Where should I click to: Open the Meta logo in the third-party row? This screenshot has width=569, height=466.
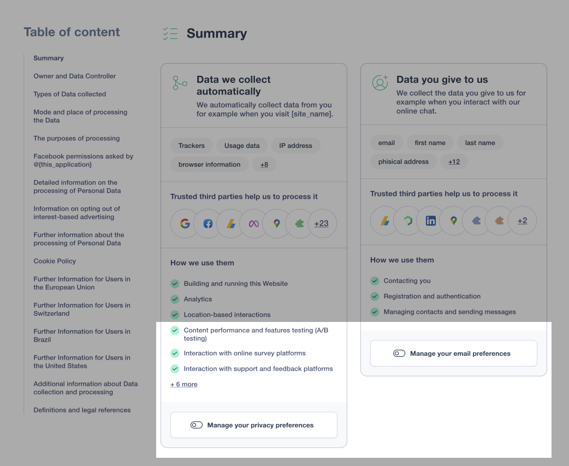pyautogui.click(x=253, y=223)
